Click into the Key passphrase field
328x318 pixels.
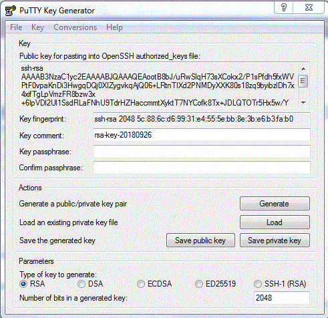click(202, 152)
